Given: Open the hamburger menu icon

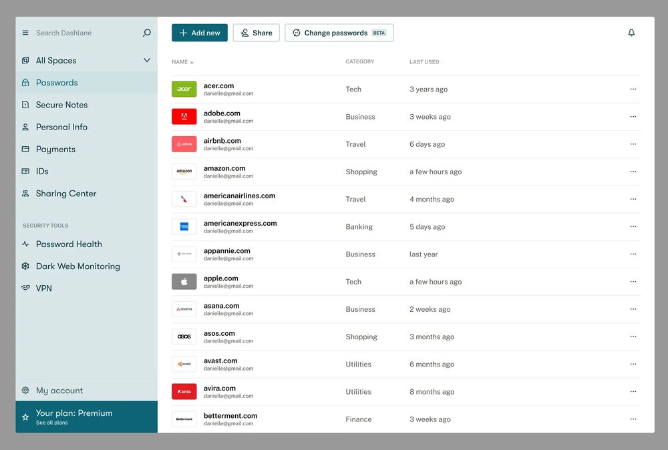Looking at the screenshot, I should coord(25,33).
